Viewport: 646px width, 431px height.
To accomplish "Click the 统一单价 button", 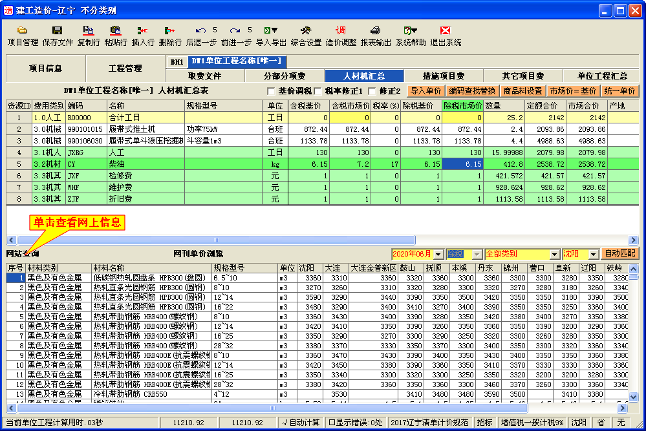I will [619, 91].
